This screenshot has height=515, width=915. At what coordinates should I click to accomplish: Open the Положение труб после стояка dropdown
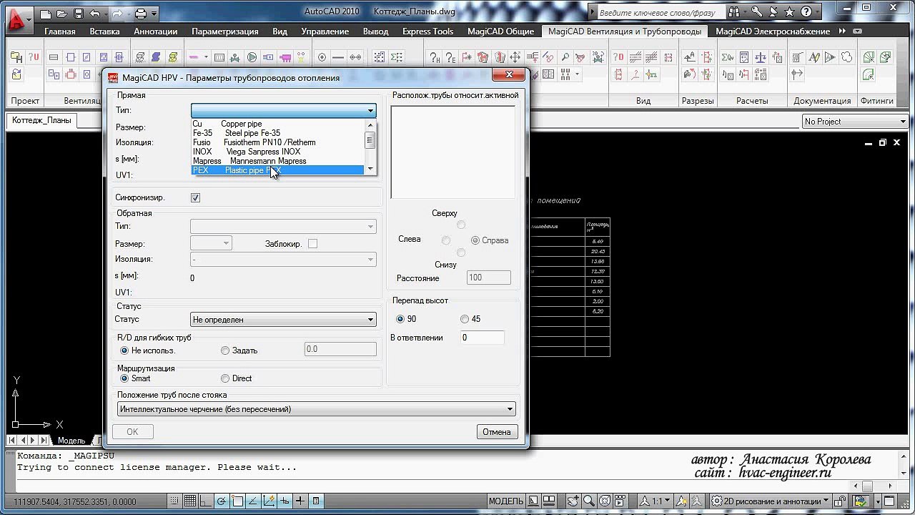tap(316, 409)
